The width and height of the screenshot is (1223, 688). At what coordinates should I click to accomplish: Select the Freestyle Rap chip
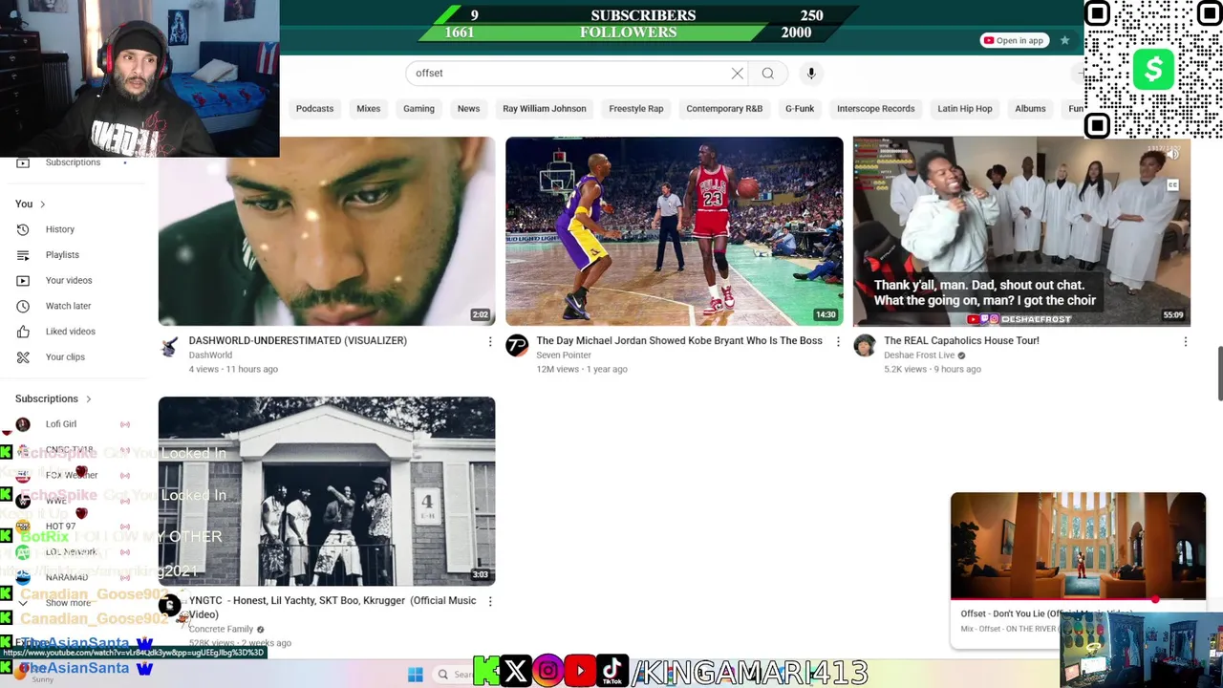coord(636,109)
